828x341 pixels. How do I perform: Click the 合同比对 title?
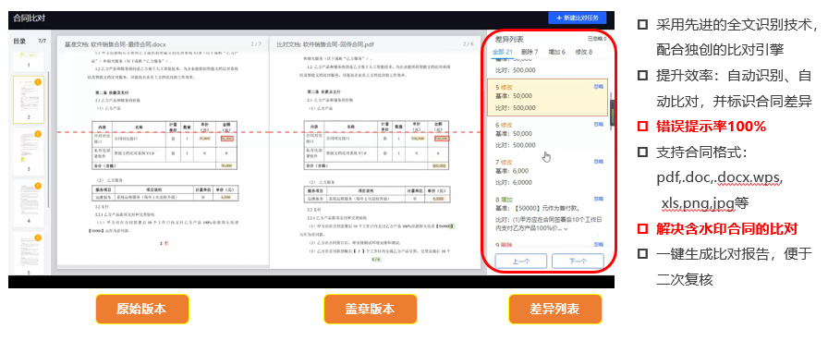[x=29, y=18]
